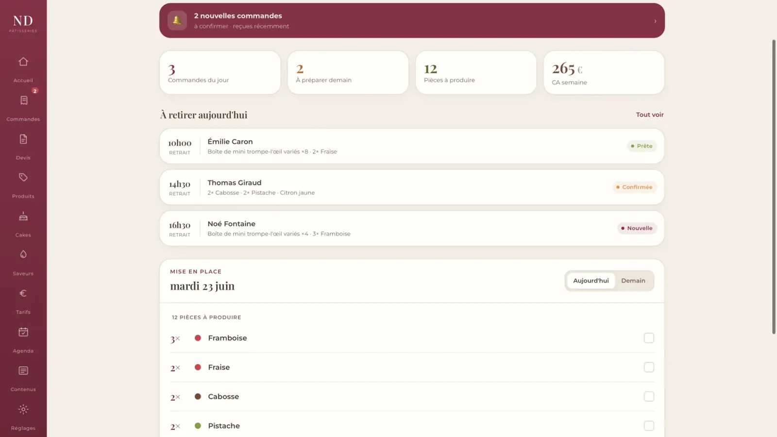
Task: Click the 12 PIÈCES À PRODUIRE label
Action: 206,318
